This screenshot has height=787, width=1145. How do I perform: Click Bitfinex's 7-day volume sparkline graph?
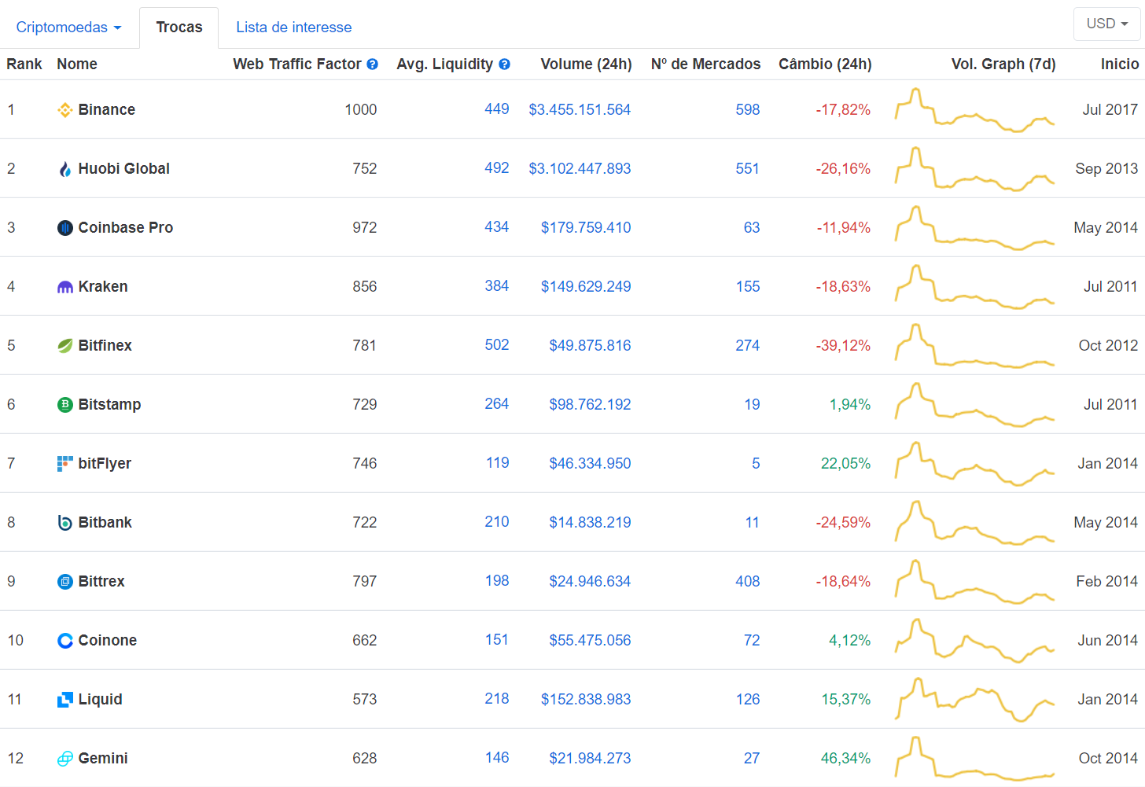pyautogui.click(x=974, y=345)
